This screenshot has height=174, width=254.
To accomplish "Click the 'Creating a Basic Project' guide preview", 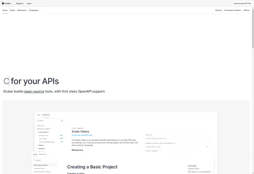I will (x=122, y=163).
